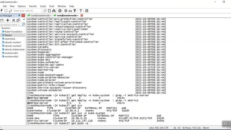Switch to the first root@masternode tab

39,15
